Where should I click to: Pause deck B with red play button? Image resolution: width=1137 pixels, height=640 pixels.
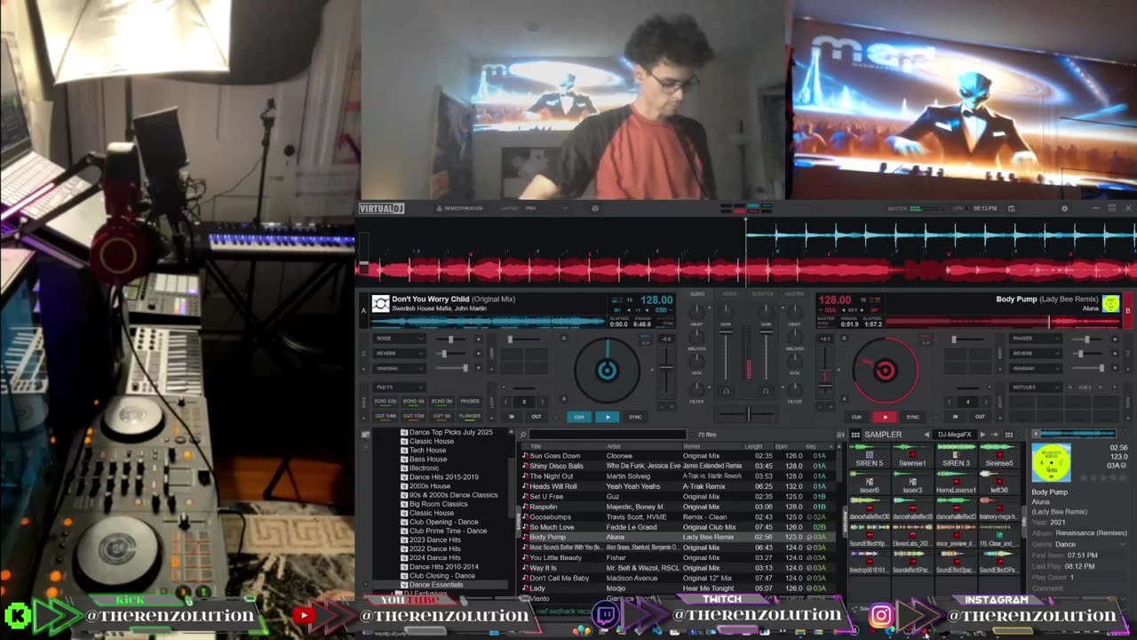point(885,417)
